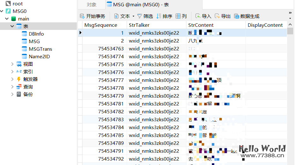296x165 pixels.
Task: Click the 排序 sort icon
Action: coord(159,16)
